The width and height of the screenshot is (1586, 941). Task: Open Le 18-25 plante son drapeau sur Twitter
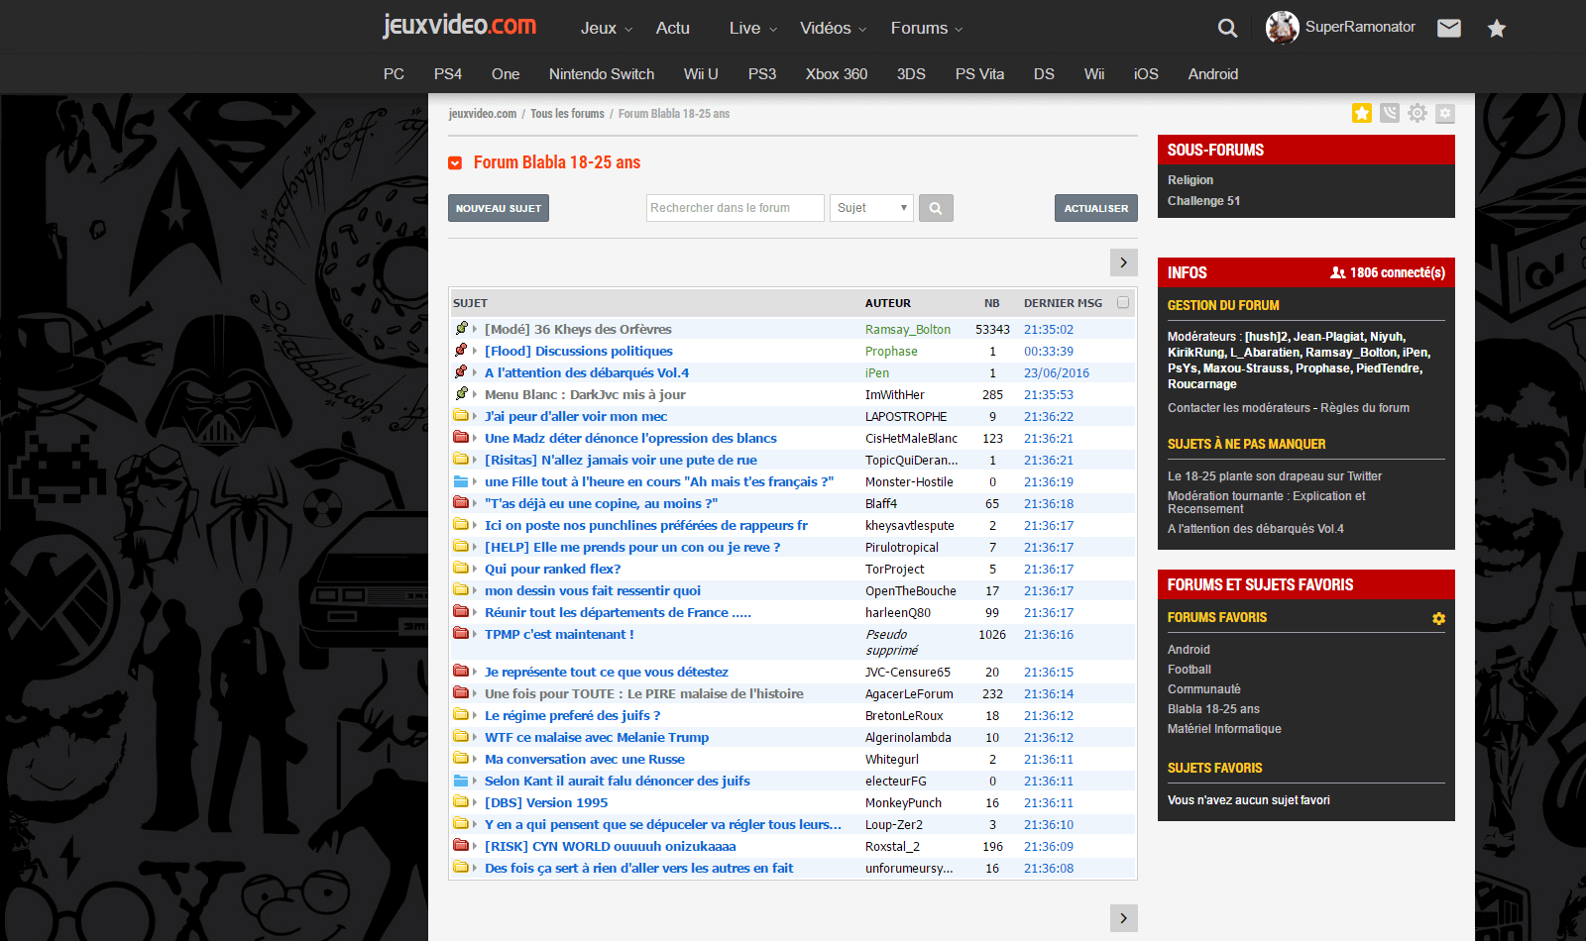point(1275,476)
